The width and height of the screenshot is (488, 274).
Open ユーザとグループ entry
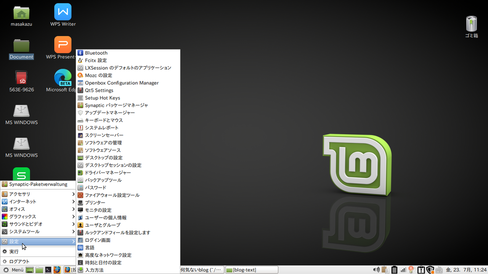point(128,225)
